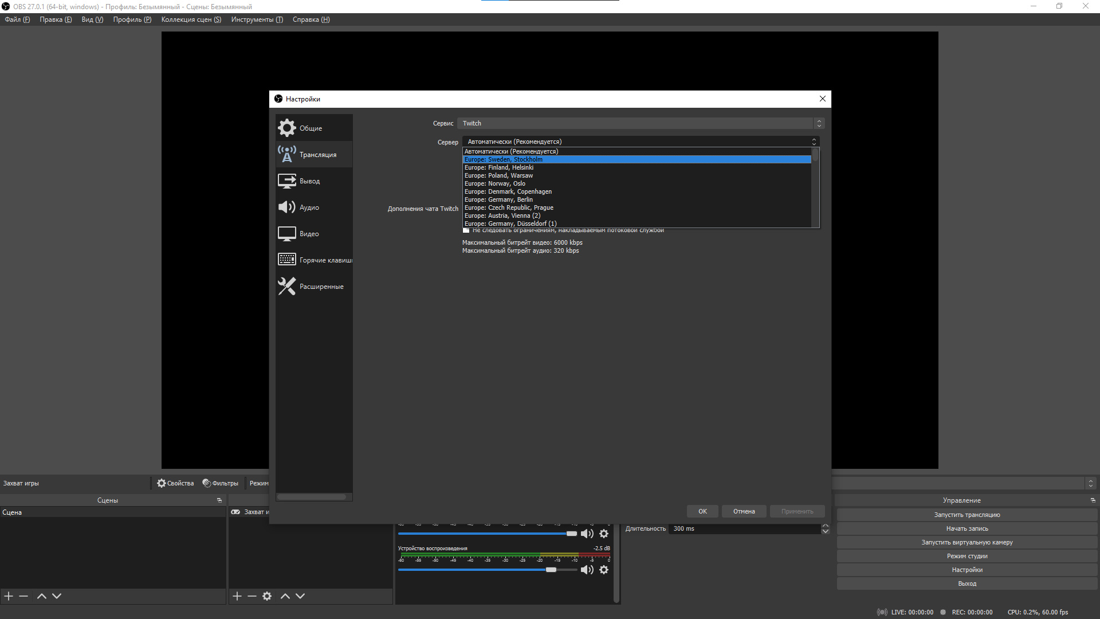The height and width of the screenshot is (619, 1100).
Task: Open the Расширенные settings section
Action: click(314, 286)
